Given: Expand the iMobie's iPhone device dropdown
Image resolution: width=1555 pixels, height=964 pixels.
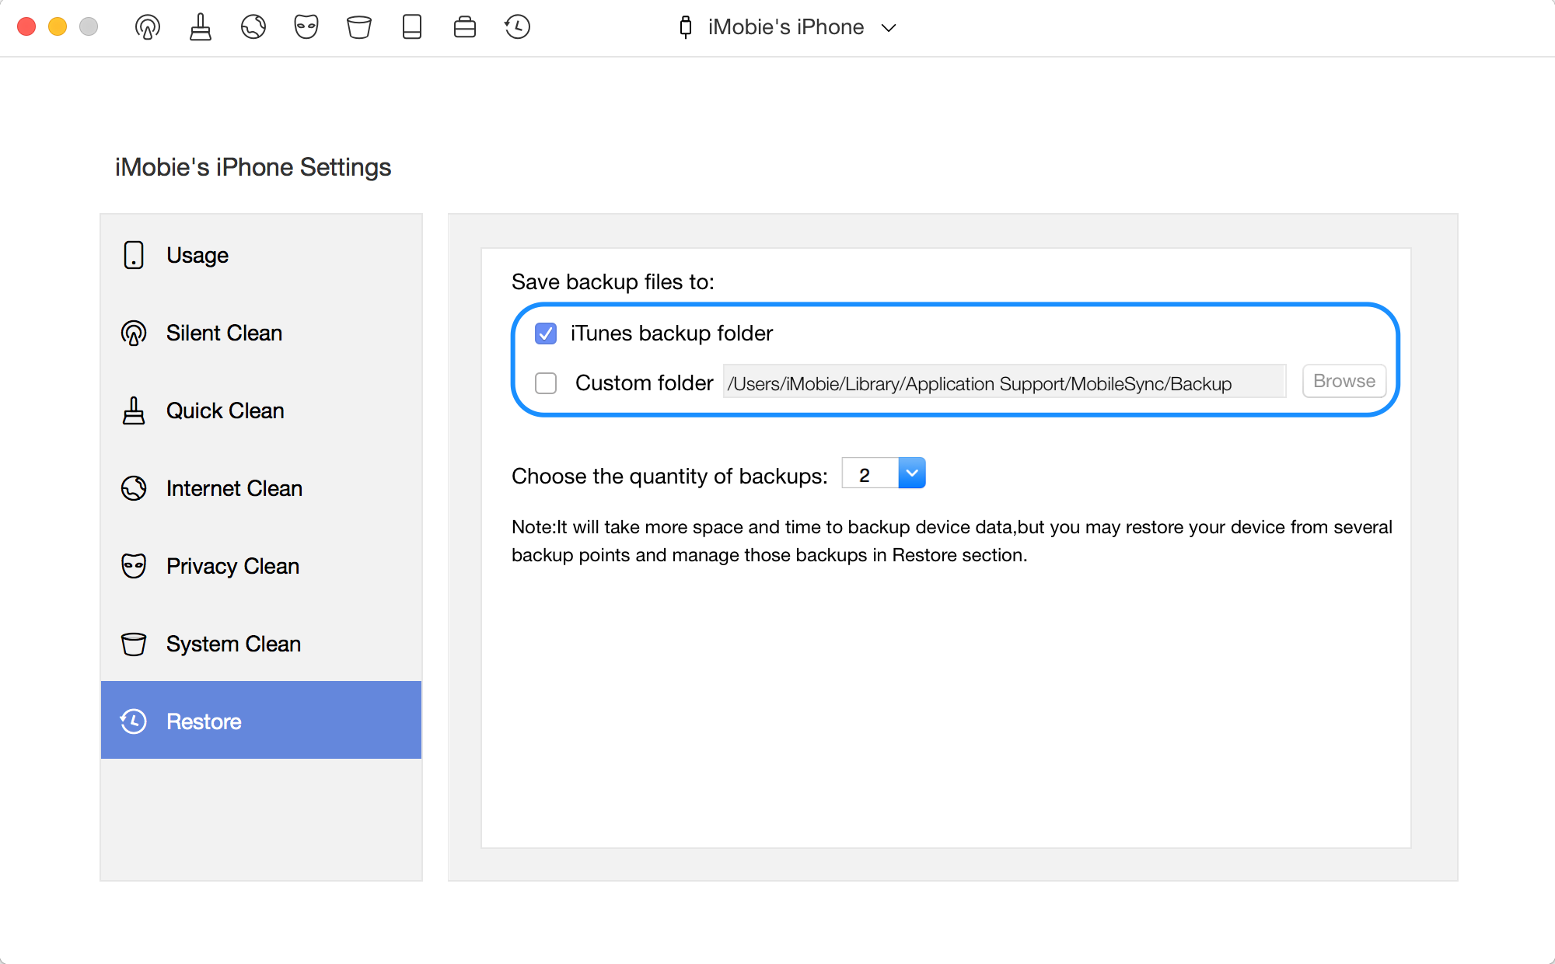Looking at the screenshot, I should point(787,27).
